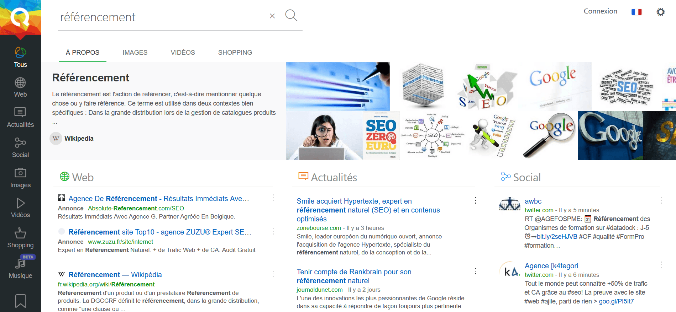
Task: Click the journaldunet.com source link
Action: pos(319,290)
